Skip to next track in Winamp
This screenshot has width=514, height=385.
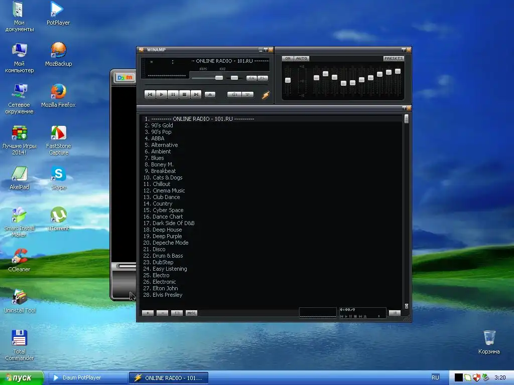click(x=196, y=95)
